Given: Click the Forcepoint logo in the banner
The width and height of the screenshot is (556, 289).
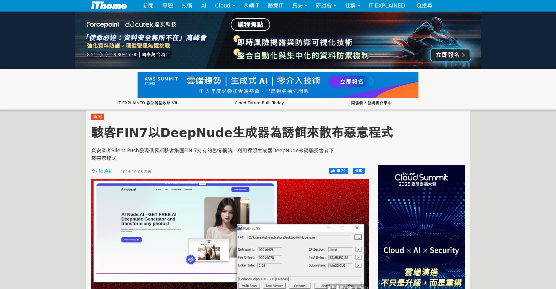Looking at the screenshot, I should click(103, 25).
